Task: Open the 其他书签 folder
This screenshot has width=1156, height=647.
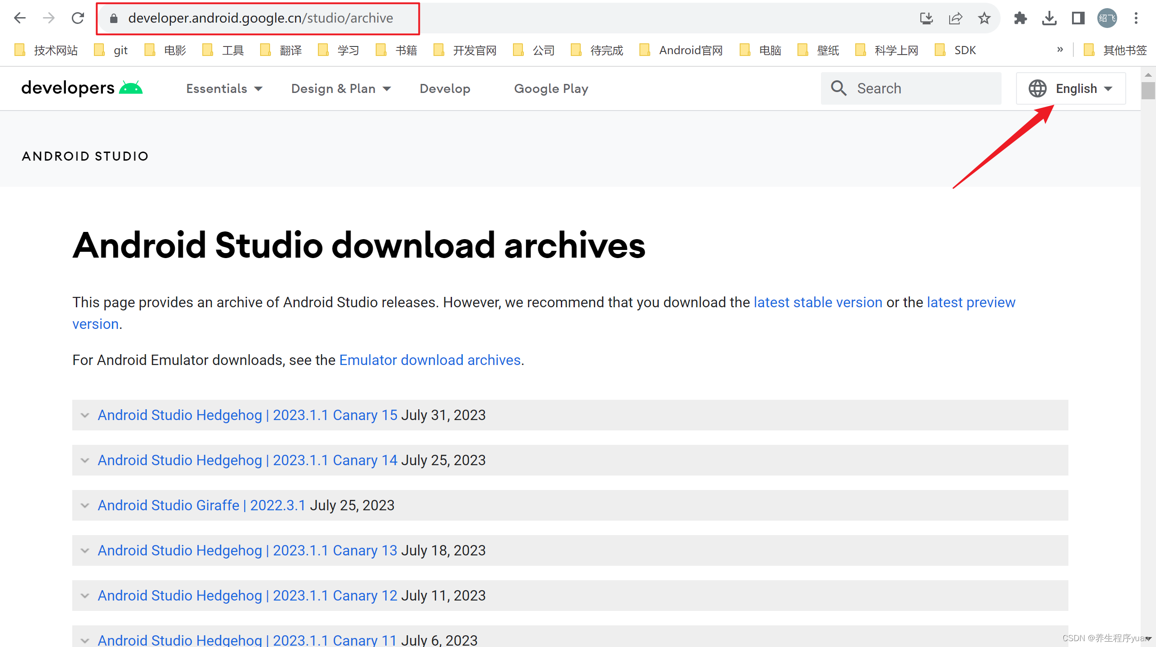Action: [1115, 50]
